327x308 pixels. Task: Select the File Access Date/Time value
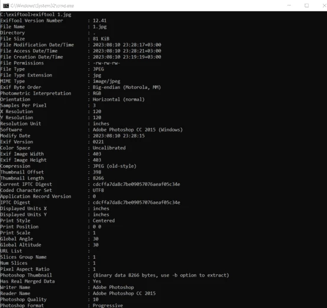pyautogui.click(x=127, y=51)
